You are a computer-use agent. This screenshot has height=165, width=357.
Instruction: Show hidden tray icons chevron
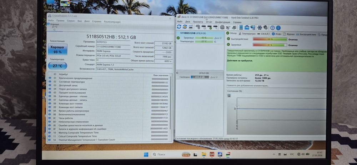(x=274, y=155)
